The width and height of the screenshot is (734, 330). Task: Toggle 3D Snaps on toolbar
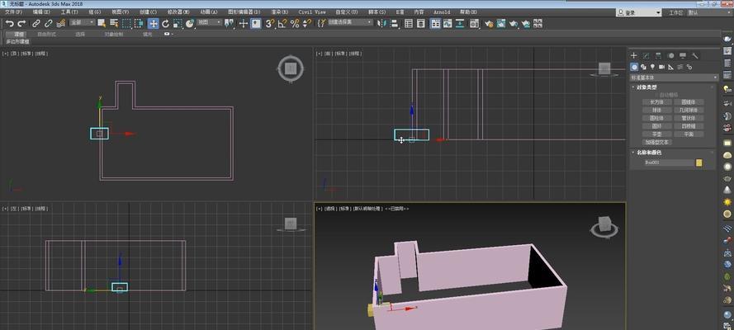click(x=270, y=23)
